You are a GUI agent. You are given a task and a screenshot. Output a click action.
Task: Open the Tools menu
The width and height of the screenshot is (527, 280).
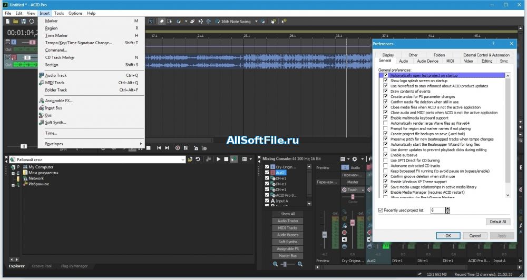tap(59, 13)
